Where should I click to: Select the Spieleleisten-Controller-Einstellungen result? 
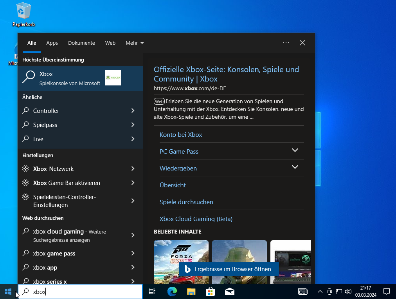pyautogui.click(x=80, y=201)
